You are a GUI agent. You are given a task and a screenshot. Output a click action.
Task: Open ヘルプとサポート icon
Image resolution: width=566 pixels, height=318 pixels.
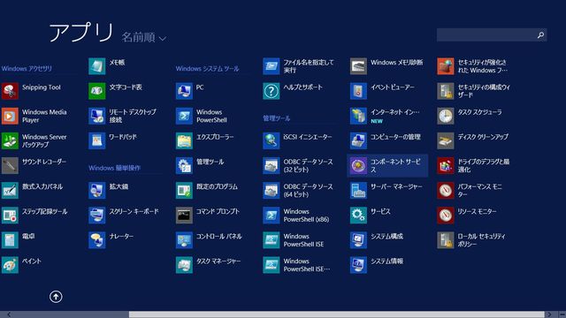(x=272, y=91)
